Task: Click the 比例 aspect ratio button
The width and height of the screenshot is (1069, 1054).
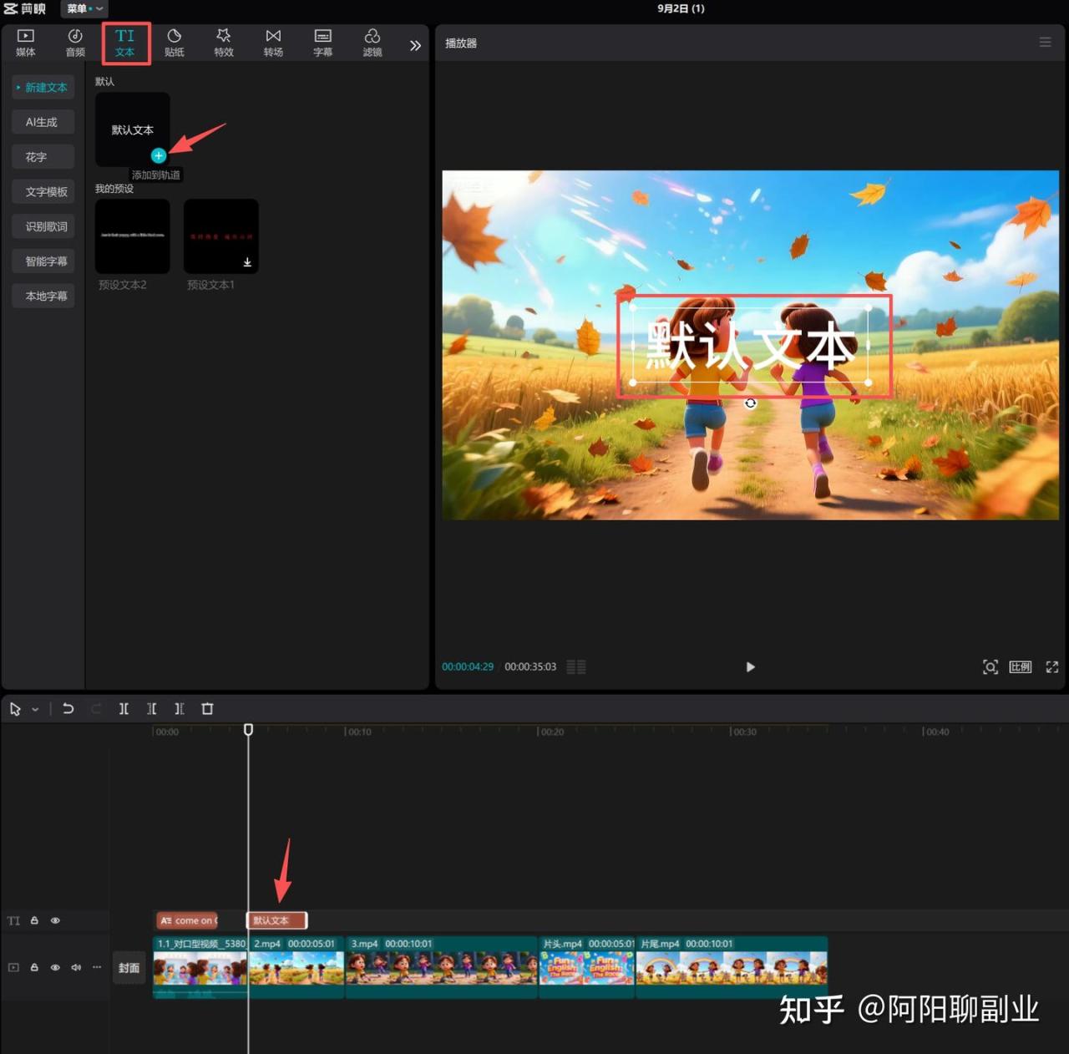Action: [x=1020, y=666]
